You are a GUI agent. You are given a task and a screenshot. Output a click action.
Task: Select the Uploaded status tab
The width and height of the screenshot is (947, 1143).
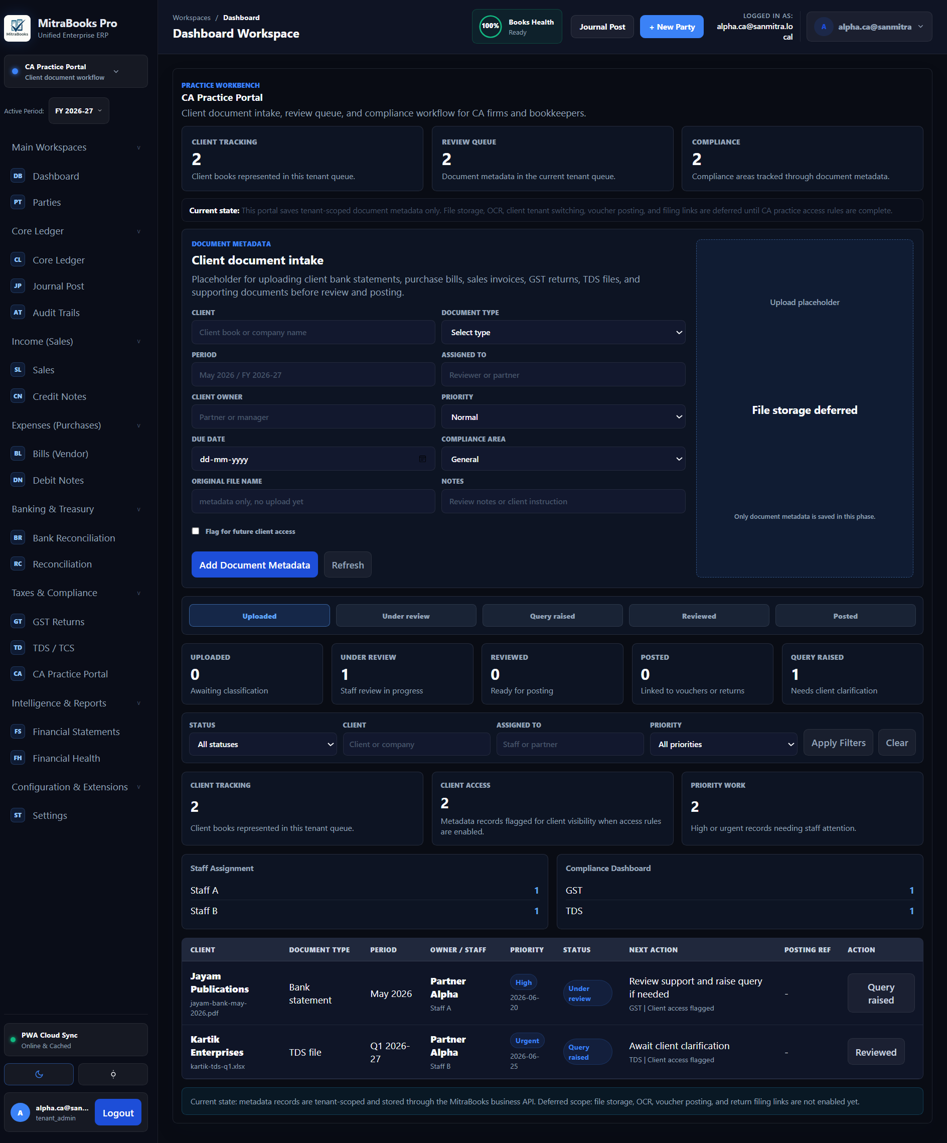(x=260, y=616)
